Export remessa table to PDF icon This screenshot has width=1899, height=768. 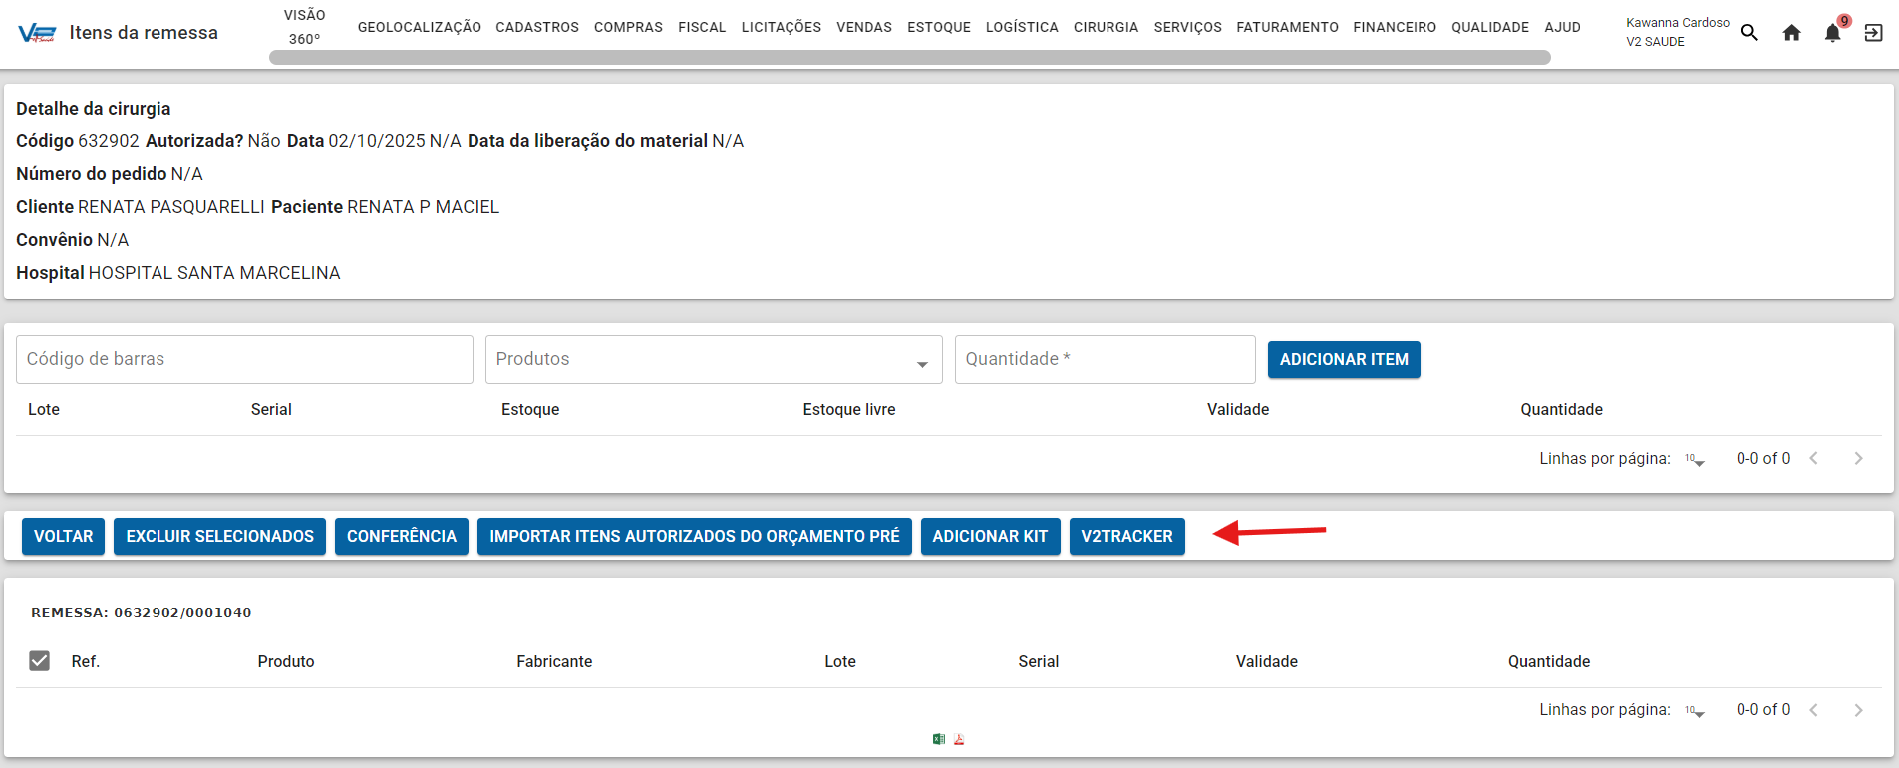coord(959,739)
